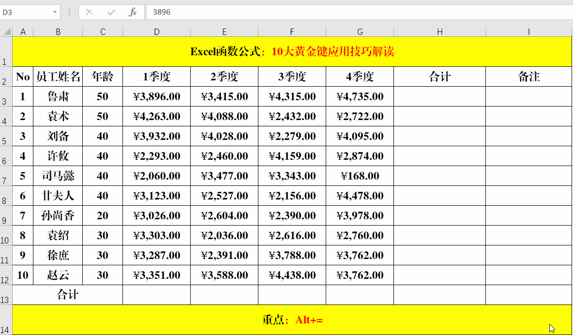Select column D header
This screenshot has width=573, height=335.
click(x=157, y=32)
